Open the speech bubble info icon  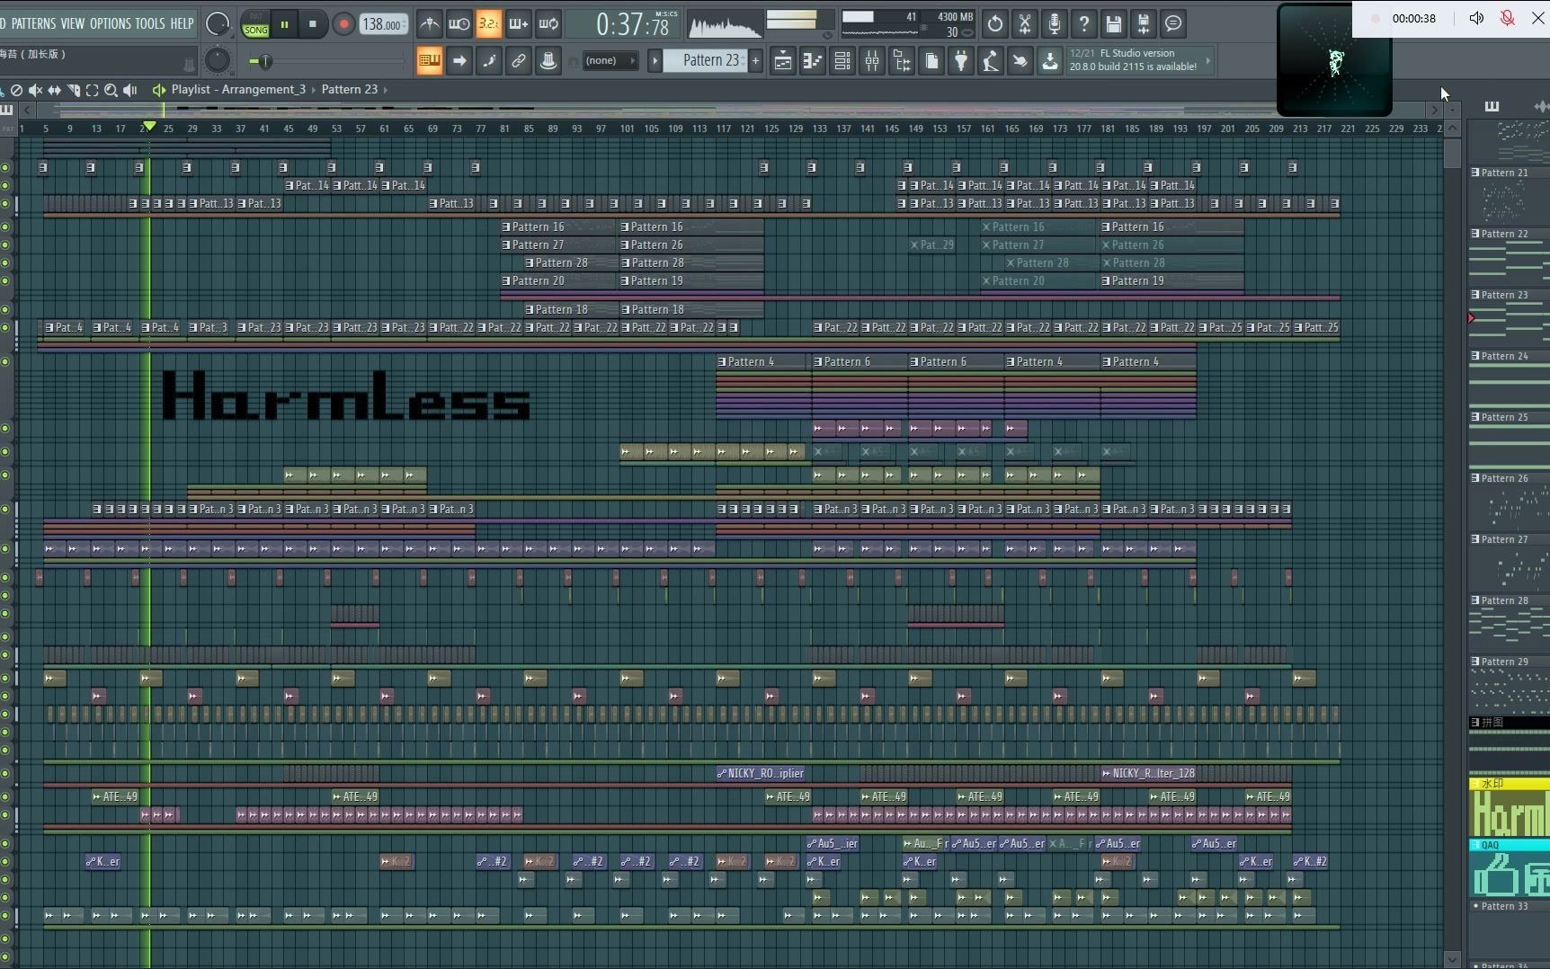point(1173,24)
